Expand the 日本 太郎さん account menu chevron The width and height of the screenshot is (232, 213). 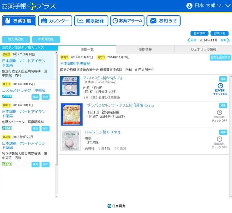pyautogui.click(x=228, y=6)
